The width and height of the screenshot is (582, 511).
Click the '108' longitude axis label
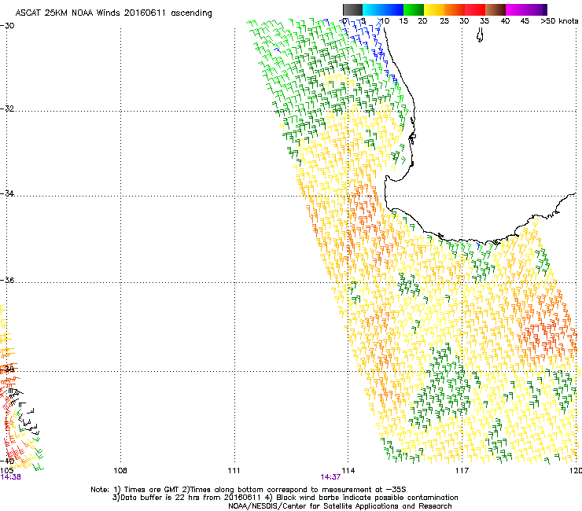point(120,471)
